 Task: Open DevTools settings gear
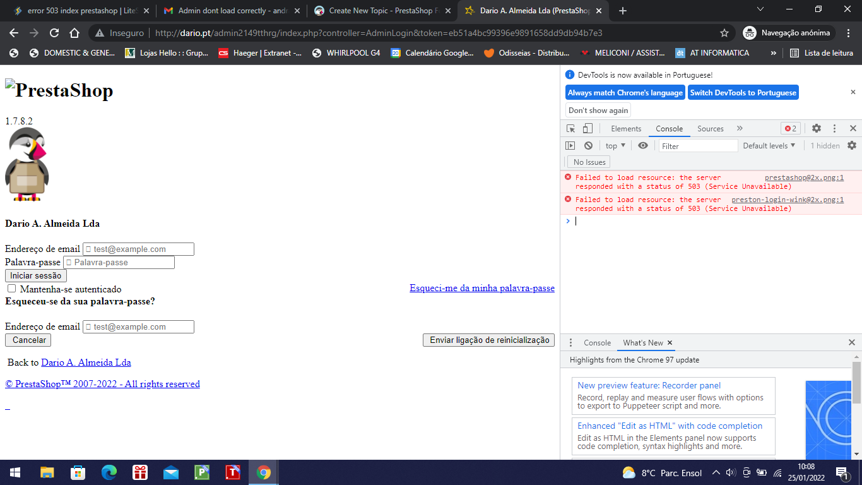click(x=817, y=128)
